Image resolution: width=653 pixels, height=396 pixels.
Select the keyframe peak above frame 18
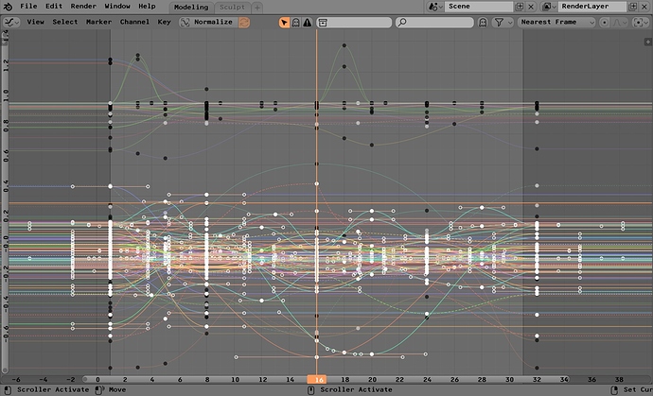pos(344,45)
